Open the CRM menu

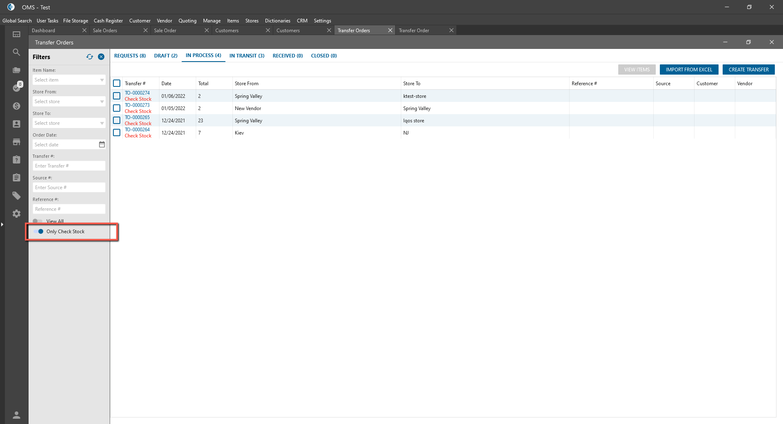(x=302, y=21)
